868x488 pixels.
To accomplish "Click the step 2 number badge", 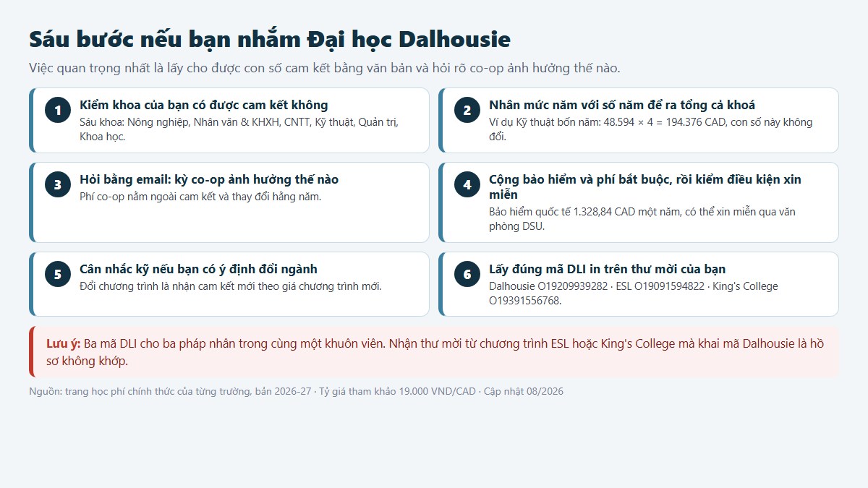I will (467, 111).
